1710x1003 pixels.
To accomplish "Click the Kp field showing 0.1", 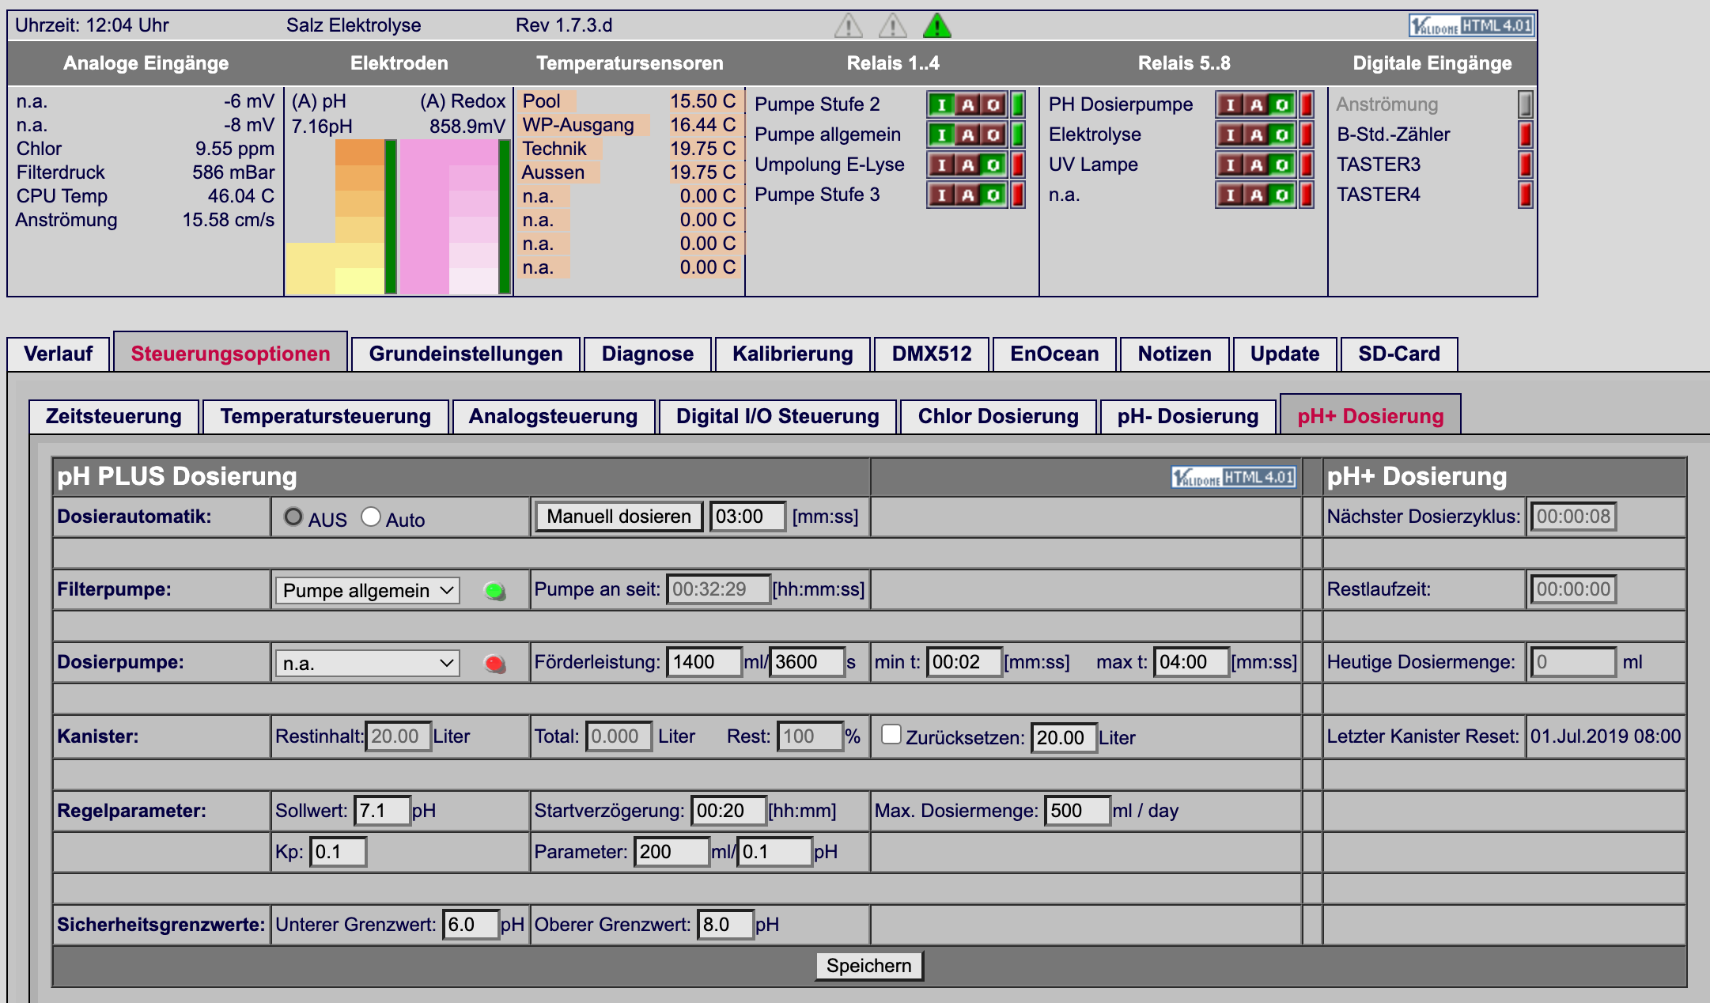I will (338, 852).
